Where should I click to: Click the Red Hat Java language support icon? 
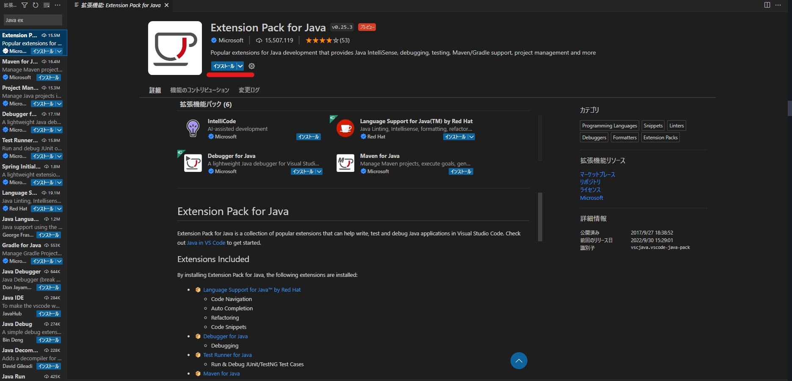(345, 128)
